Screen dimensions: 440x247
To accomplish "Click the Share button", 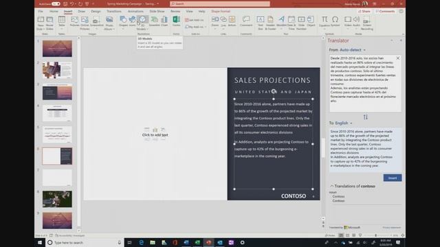I will pos(364,11).
